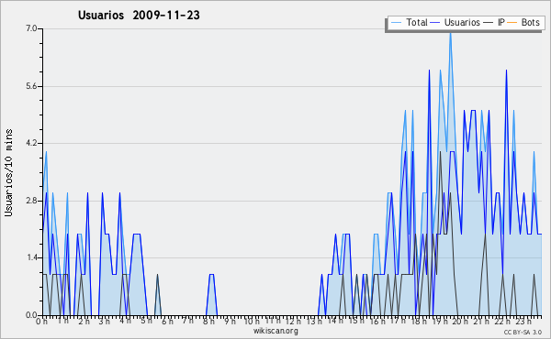Select the 'Usuarios' legend entry
551x339 pixels.
[455, 23]
